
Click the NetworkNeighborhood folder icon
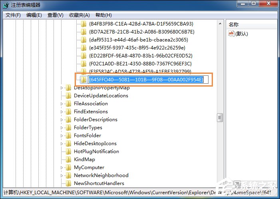(x=68, y=175)
